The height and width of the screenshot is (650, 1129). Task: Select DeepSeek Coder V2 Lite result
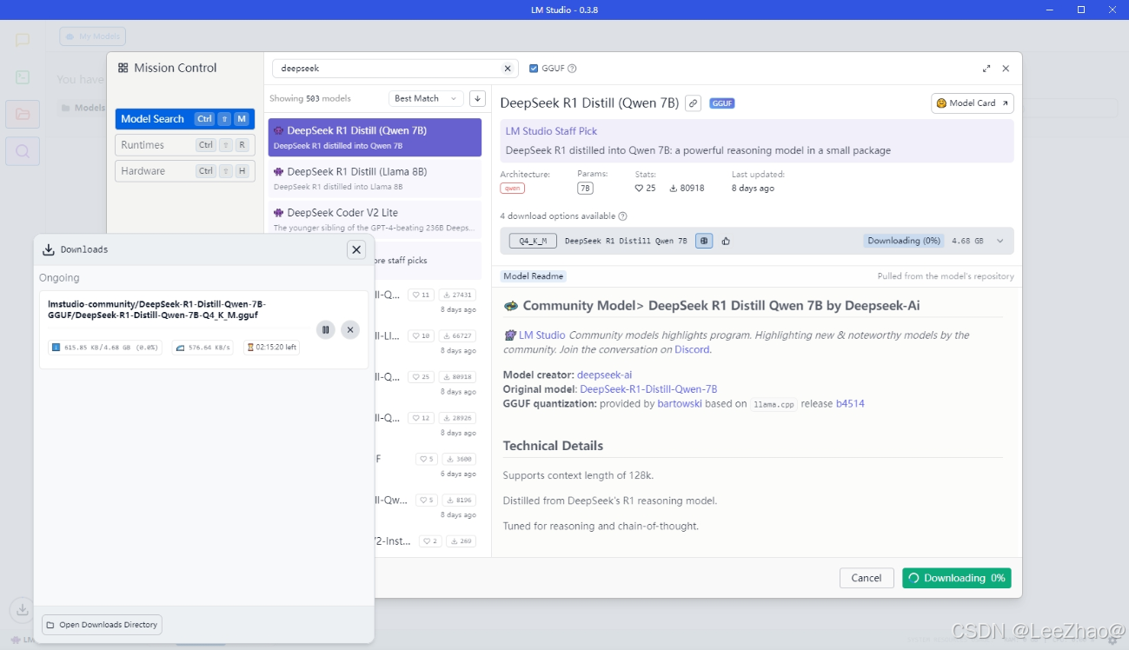click(x=375, y=219)
